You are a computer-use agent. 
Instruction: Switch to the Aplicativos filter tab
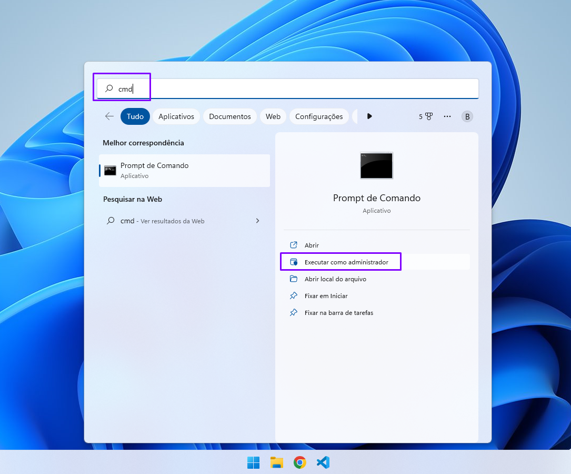click(x=176, y=116)
